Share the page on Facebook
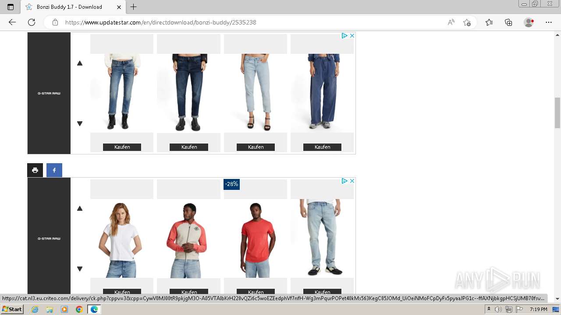Image resolution: width=561 pixels, height=315 pixels. pos(54,170)
